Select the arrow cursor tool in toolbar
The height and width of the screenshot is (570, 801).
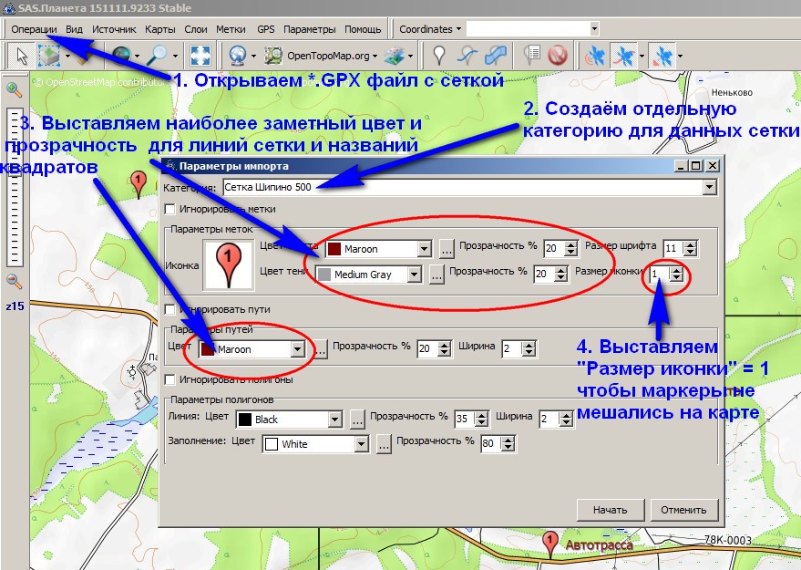click(17, 56)
